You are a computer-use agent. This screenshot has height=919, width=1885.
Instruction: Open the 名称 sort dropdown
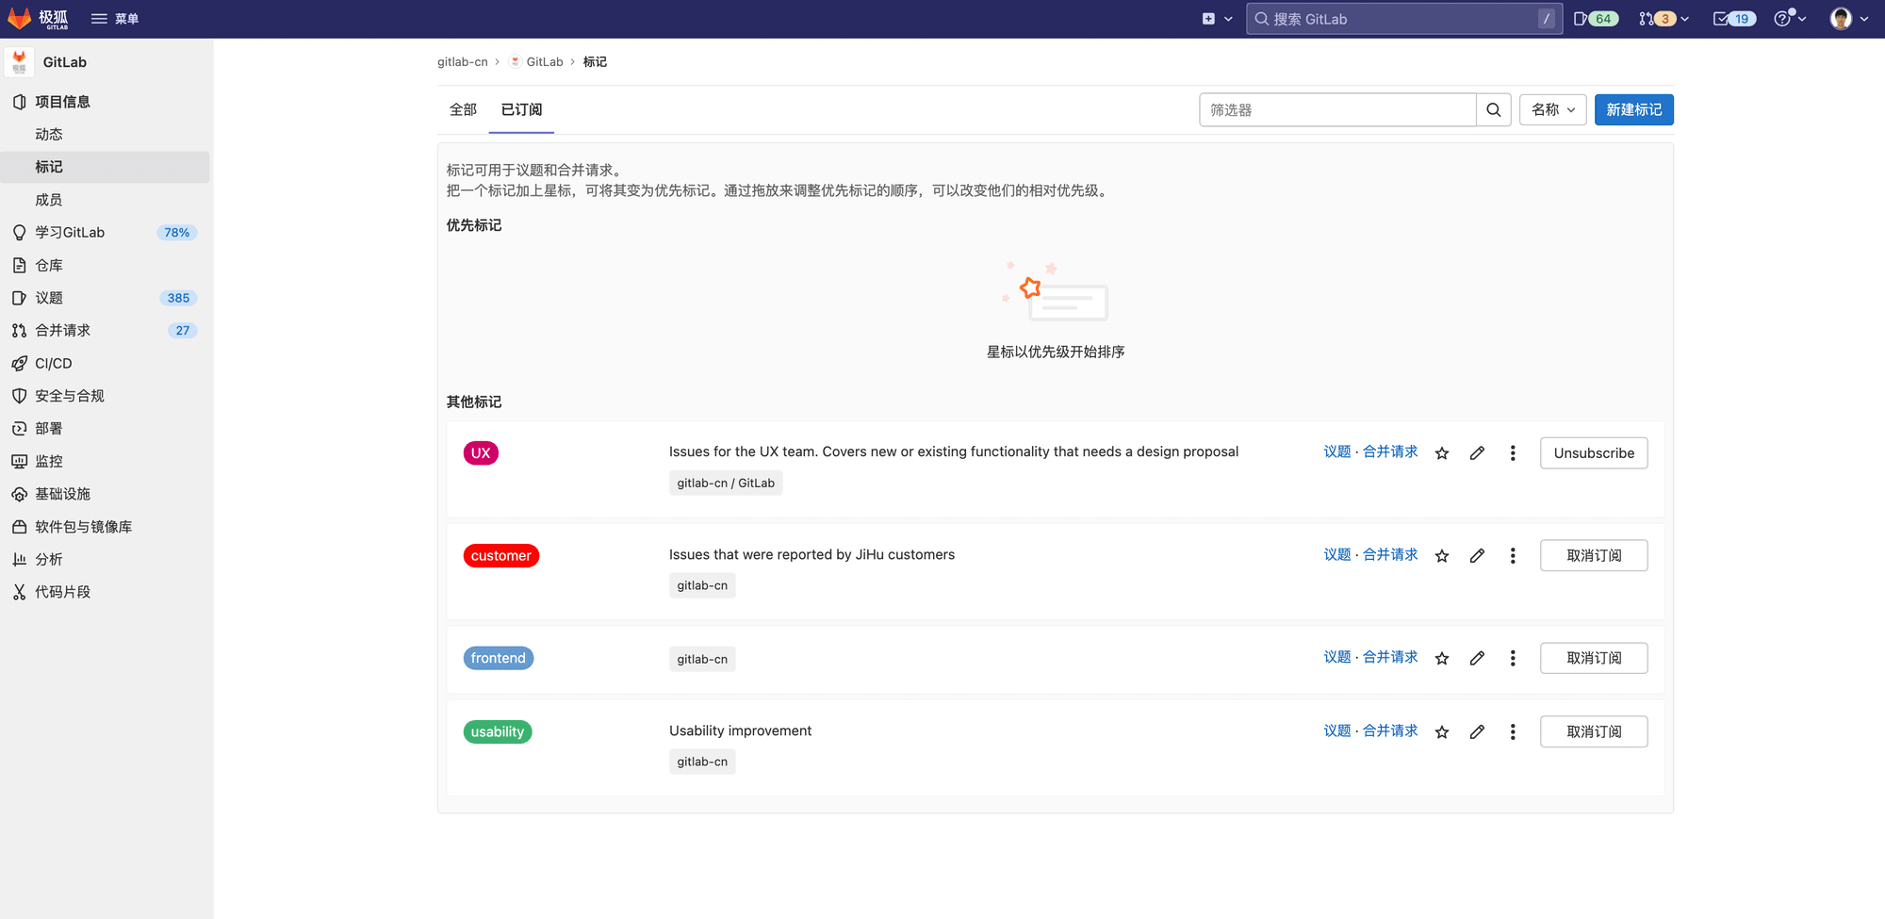click(1553, 110)
